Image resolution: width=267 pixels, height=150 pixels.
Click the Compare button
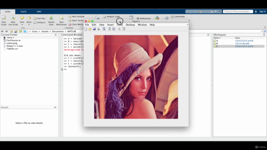pos(39,22)
